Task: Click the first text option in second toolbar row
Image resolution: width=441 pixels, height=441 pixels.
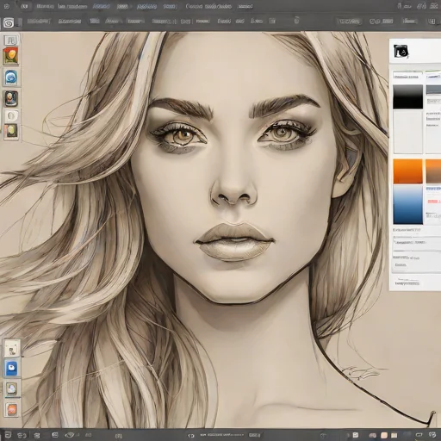Action: (39, 22)
